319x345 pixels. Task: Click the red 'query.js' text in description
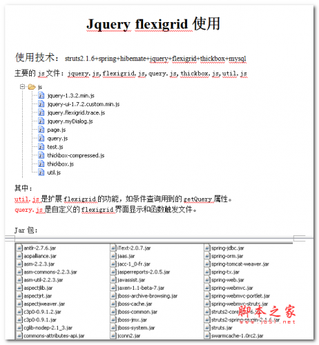point(28,210)
